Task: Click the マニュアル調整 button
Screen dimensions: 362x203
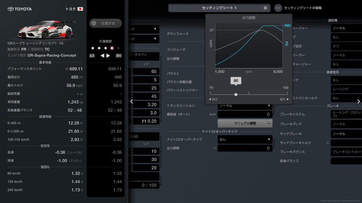Action: (x=245, y=123)
